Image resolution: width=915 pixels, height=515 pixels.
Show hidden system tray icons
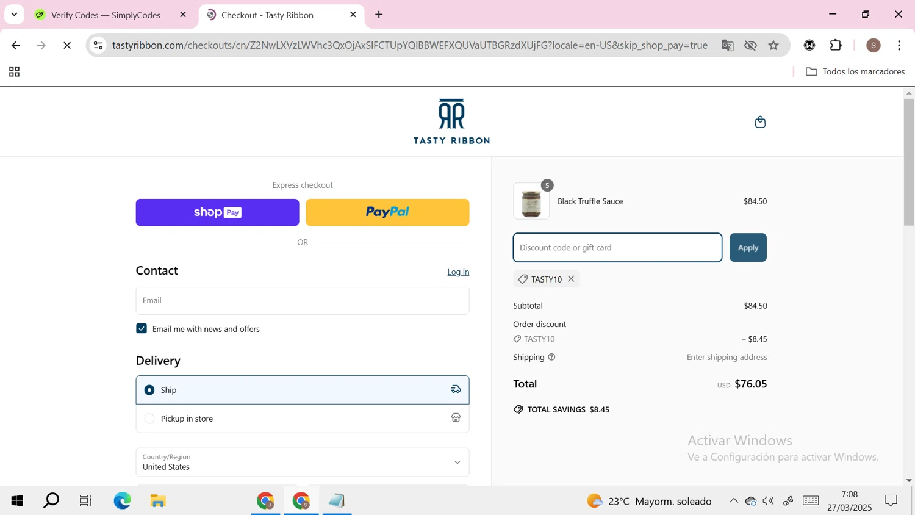[733, 501]
